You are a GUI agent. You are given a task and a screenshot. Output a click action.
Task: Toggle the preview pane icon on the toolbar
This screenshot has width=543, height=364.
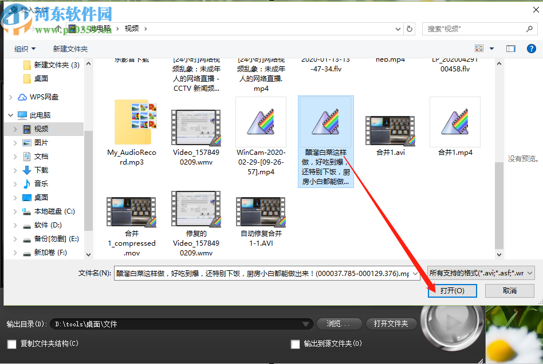[510, 49]
